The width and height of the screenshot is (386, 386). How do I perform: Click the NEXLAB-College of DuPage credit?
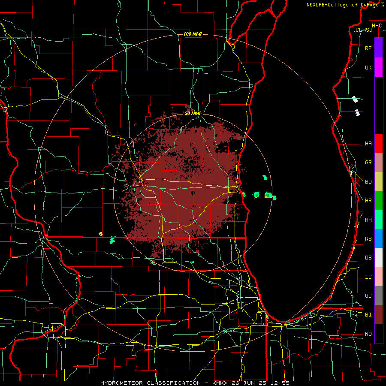[342, 5]
